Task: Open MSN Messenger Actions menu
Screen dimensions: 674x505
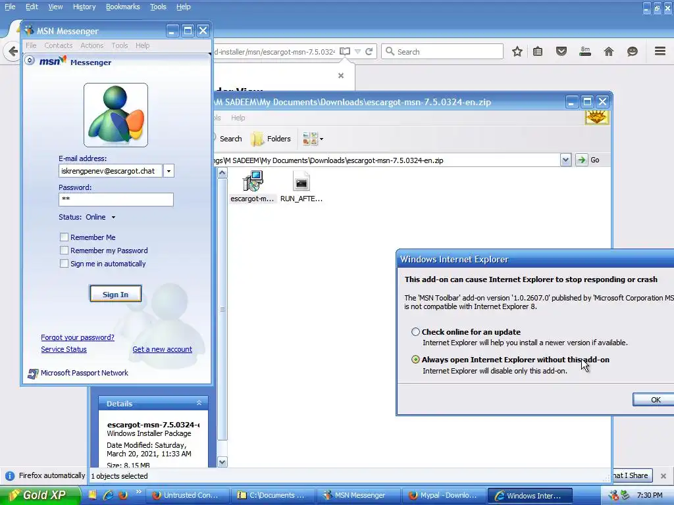Action: [x=92, y=45]
